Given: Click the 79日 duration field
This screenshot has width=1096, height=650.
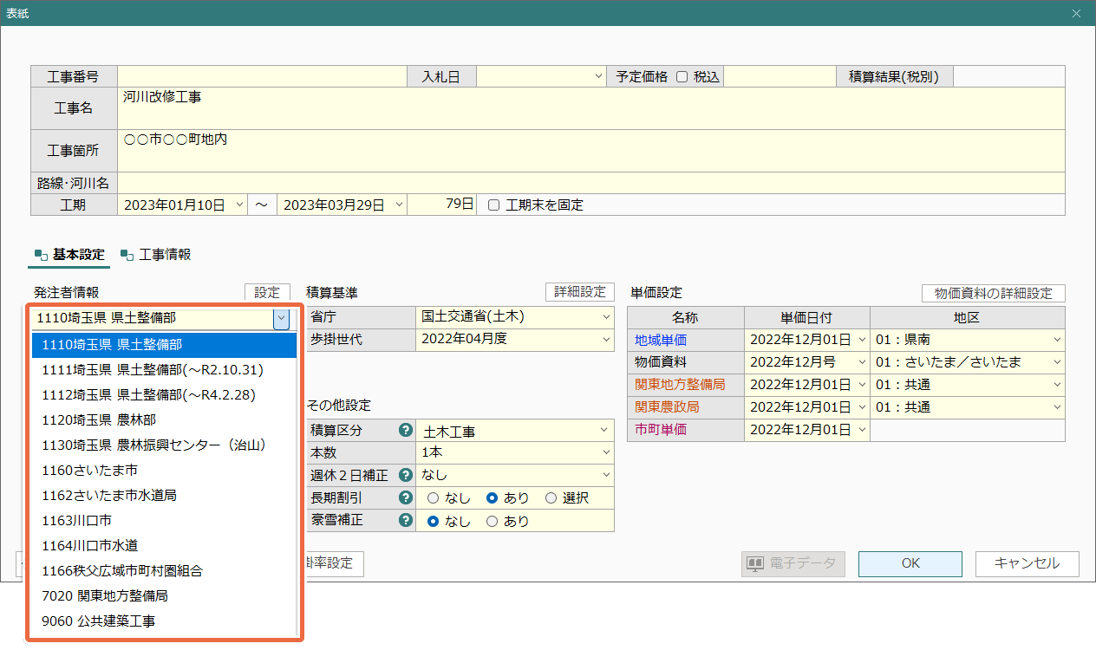Looking at the screenshot, I should tap(442, 205).
